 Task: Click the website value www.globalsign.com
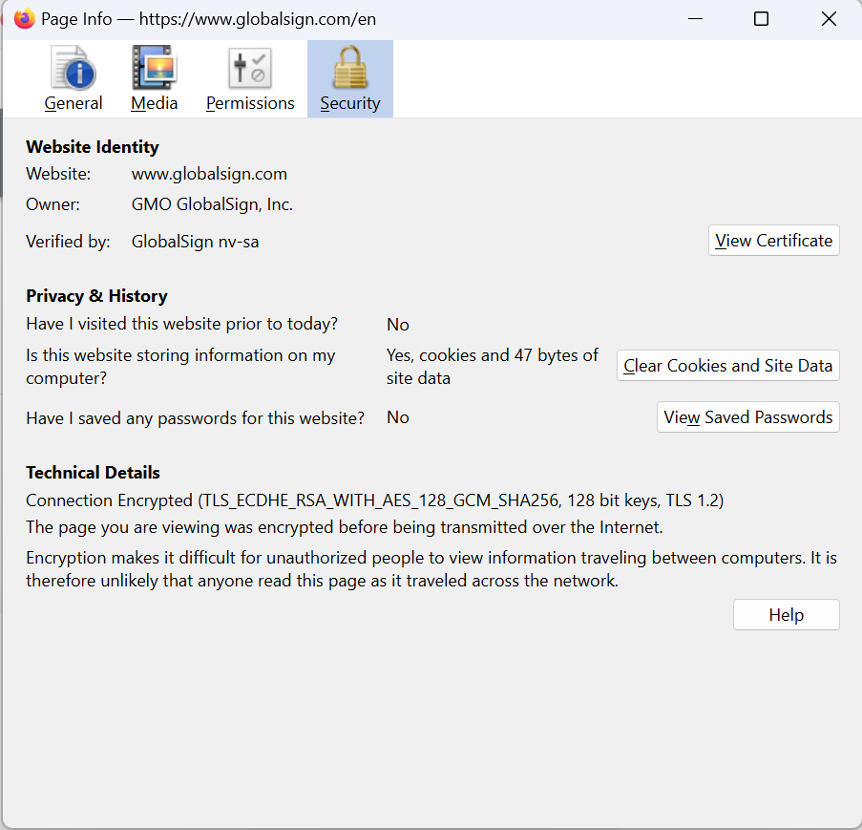(x=209, y=174)
